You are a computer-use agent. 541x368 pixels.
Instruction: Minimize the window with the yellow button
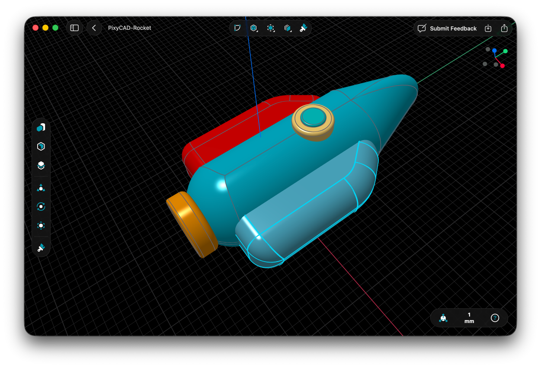point(45,28)
